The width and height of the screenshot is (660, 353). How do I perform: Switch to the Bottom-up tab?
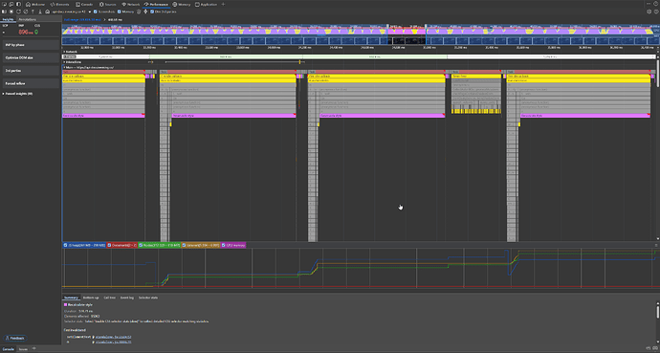point(91,298)
